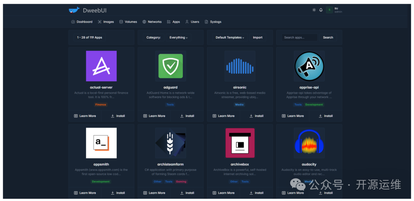Open the notifications bell

click(321, 10)
